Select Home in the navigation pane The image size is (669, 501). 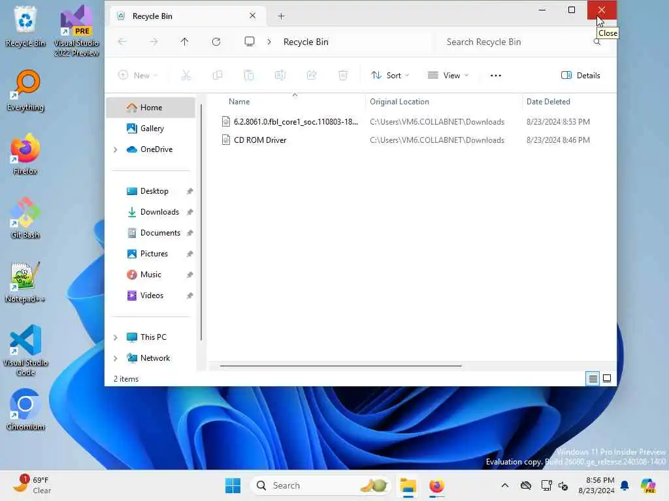pyautogui.click(x=151, y=108)
